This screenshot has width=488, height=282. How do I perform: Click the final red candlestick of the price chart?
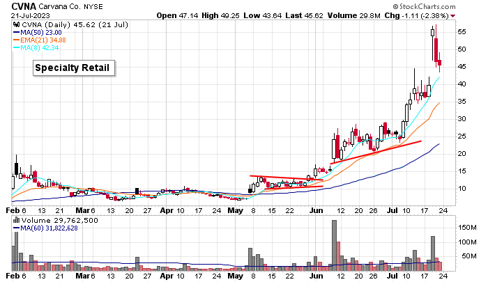point(440,63)
